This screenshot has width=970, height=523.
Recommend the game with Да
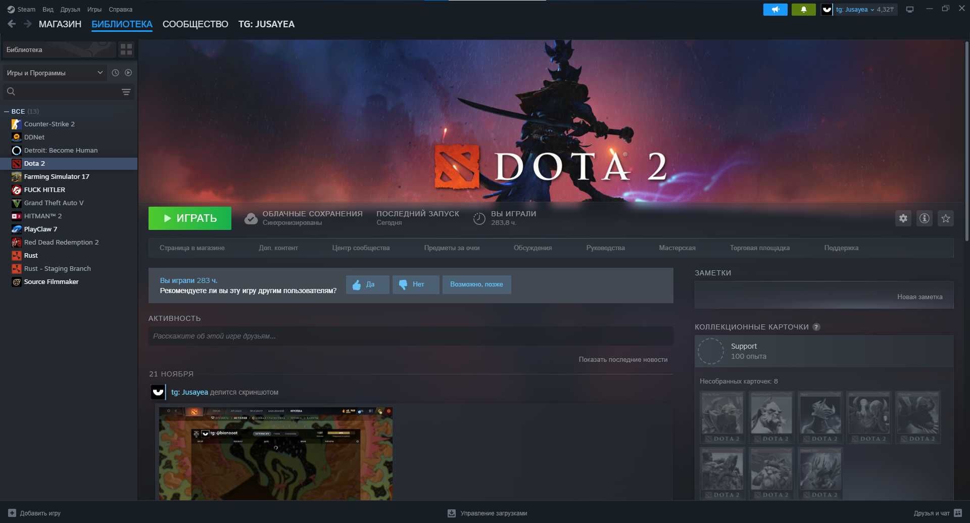point(367,284)
